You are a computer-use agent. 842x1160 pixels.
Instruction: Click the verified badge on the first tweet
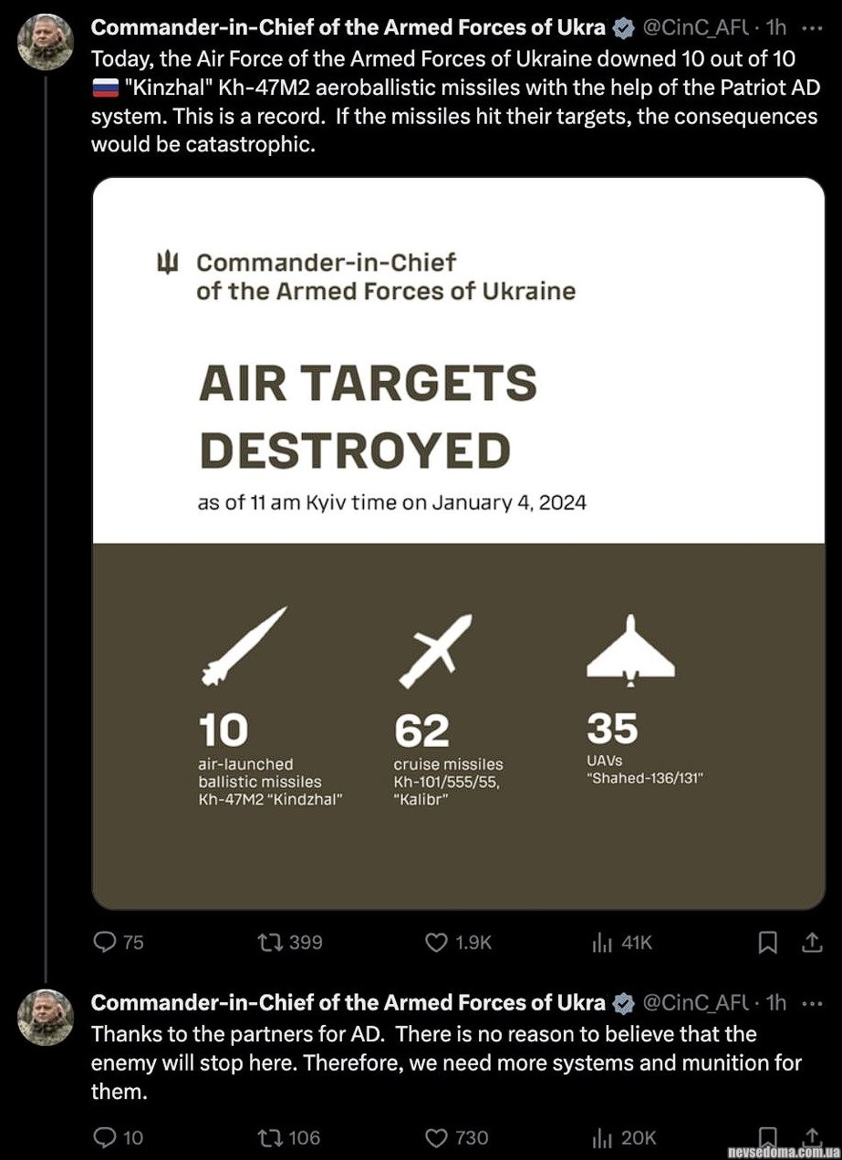pos(623,28)
